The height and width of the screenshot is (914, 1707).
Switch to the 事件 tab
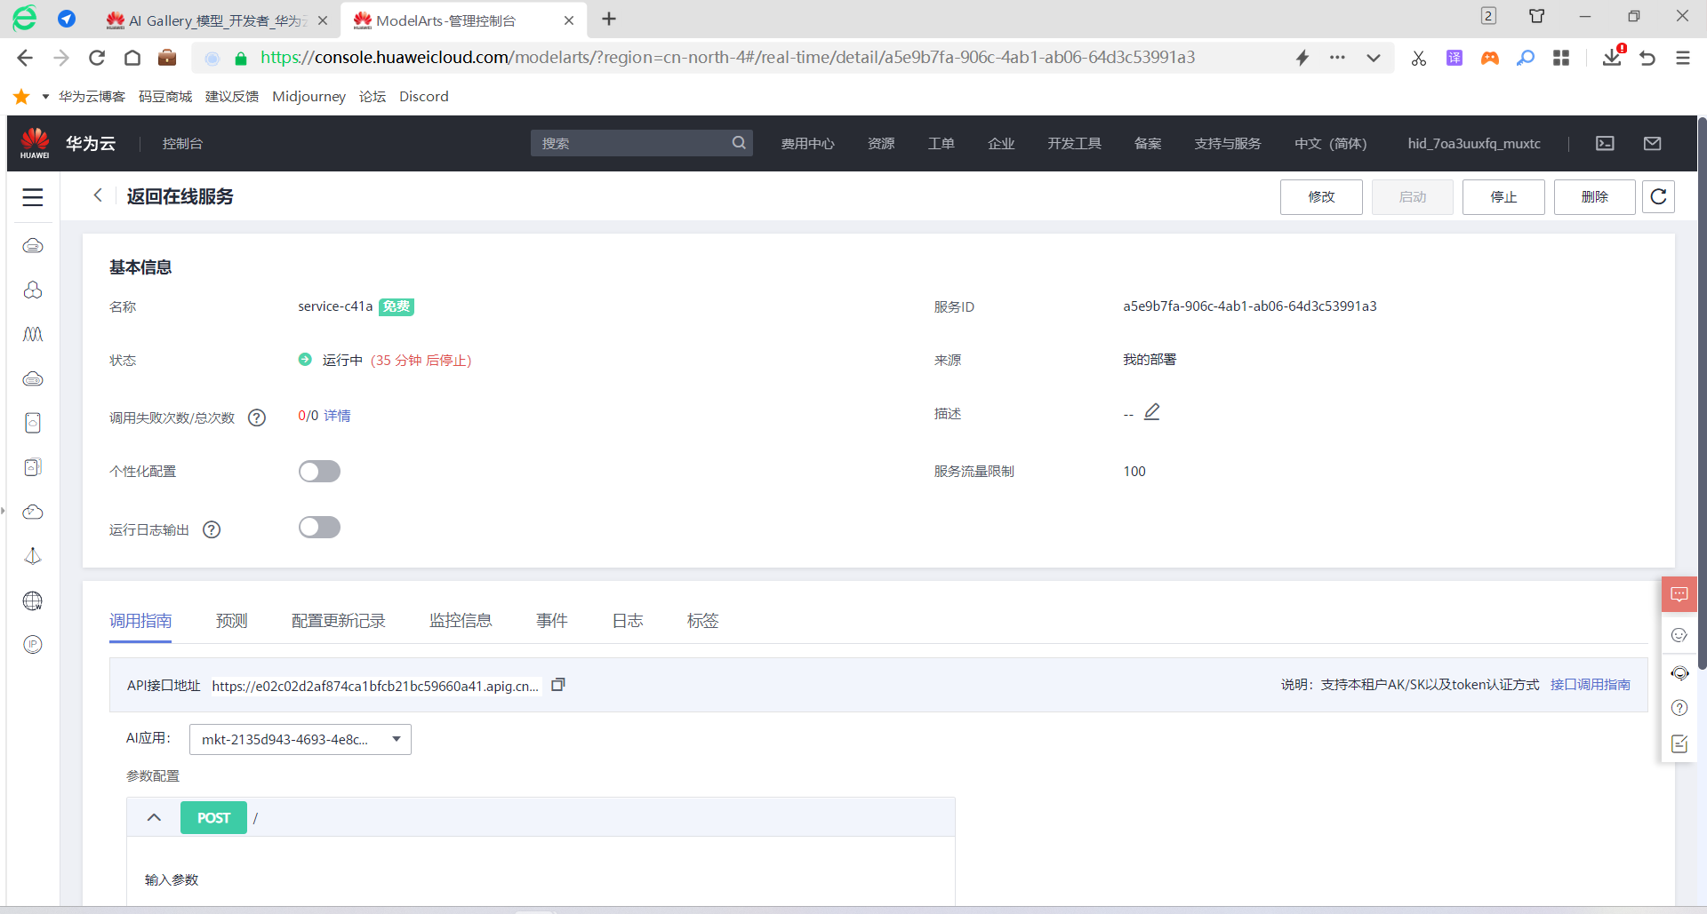[552, 621]
